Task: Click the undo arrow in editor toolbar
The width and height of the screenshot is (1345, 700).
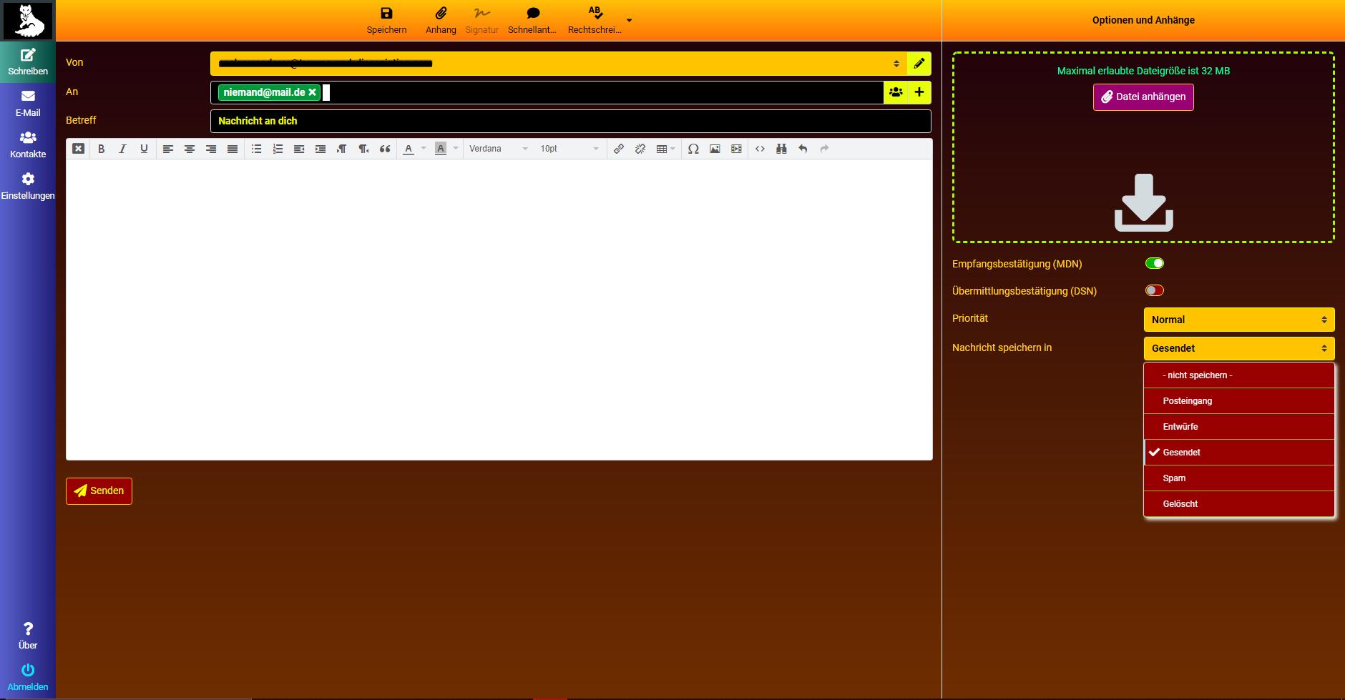Action: (803, 149)
